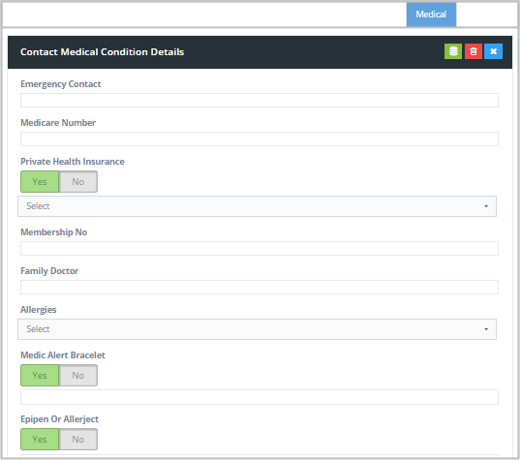The height and width of the screenshot is (461, 521).
Task: Set Private Health Insurance to Yes
Action: pyautogui.click(x=40, y=182)
